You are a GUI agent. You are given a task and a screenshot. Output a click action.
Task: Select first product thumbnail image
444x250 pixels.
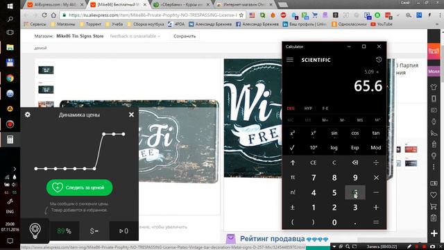46,69
